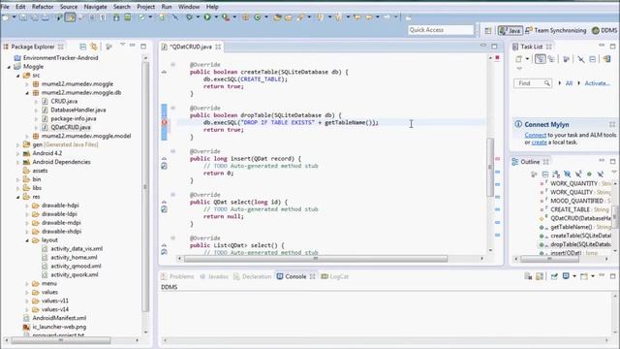Click the Print toolbar icon
The width and height of the screenshot is (620, 349).
click(x=46, y=17)
